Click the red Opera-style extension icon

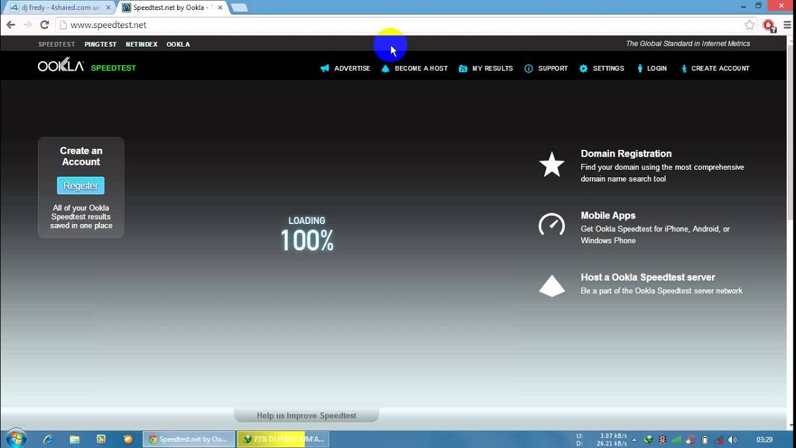coord(769,26)
